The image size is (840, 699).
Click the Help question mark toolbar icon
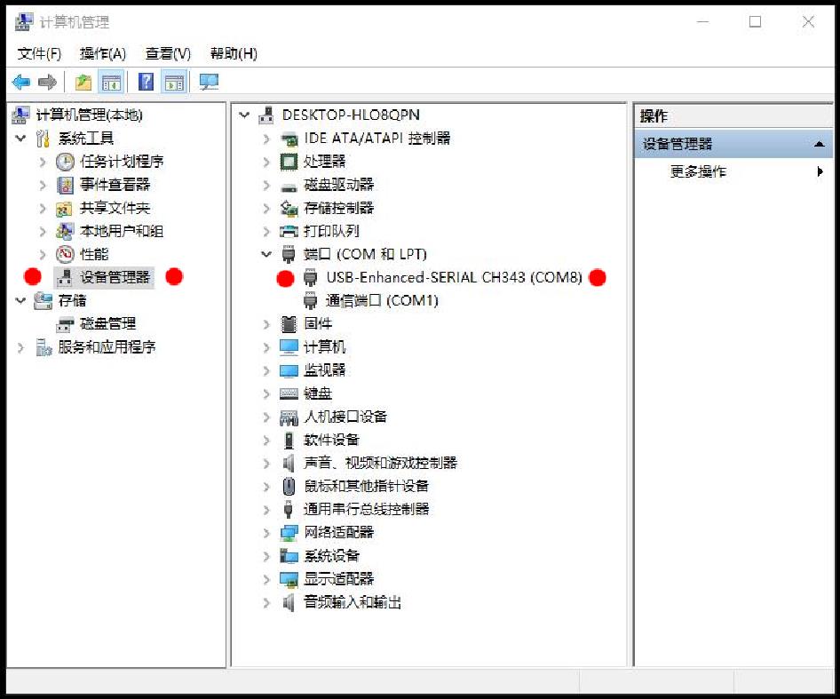tap(146, 82)
